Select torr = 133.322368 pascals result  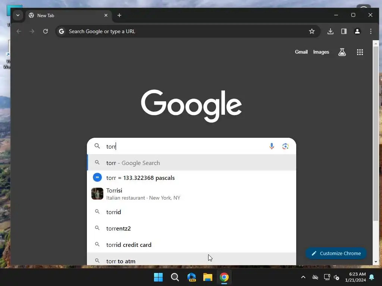191,178
